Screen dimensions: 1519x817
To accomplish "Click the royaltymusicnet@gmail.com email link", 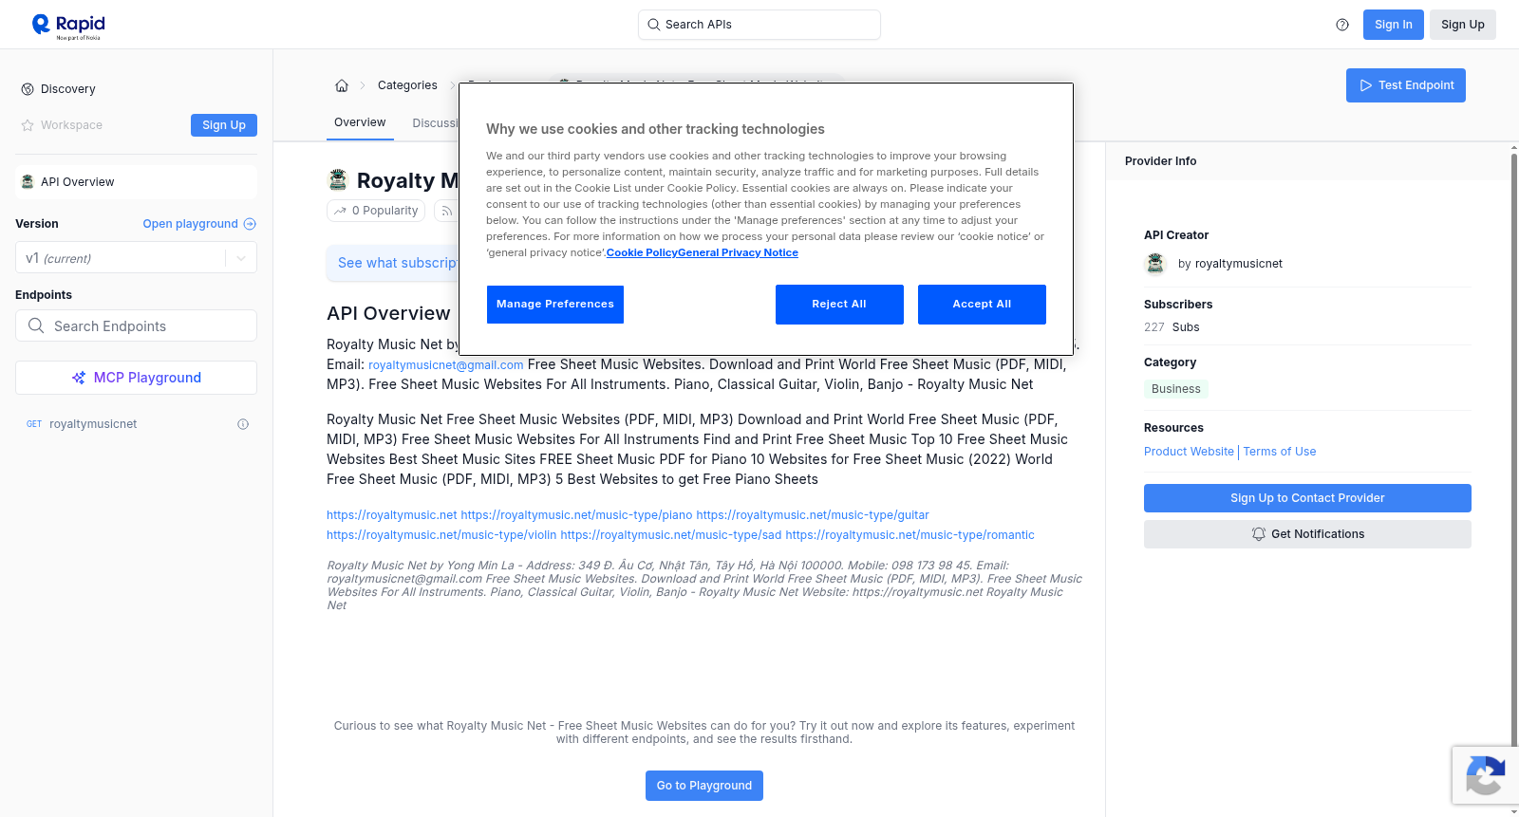I will pyautogui.click(x=446, y=365).
